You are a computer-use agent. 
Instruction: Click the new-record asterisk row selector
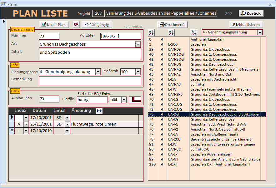click(12, 131)
